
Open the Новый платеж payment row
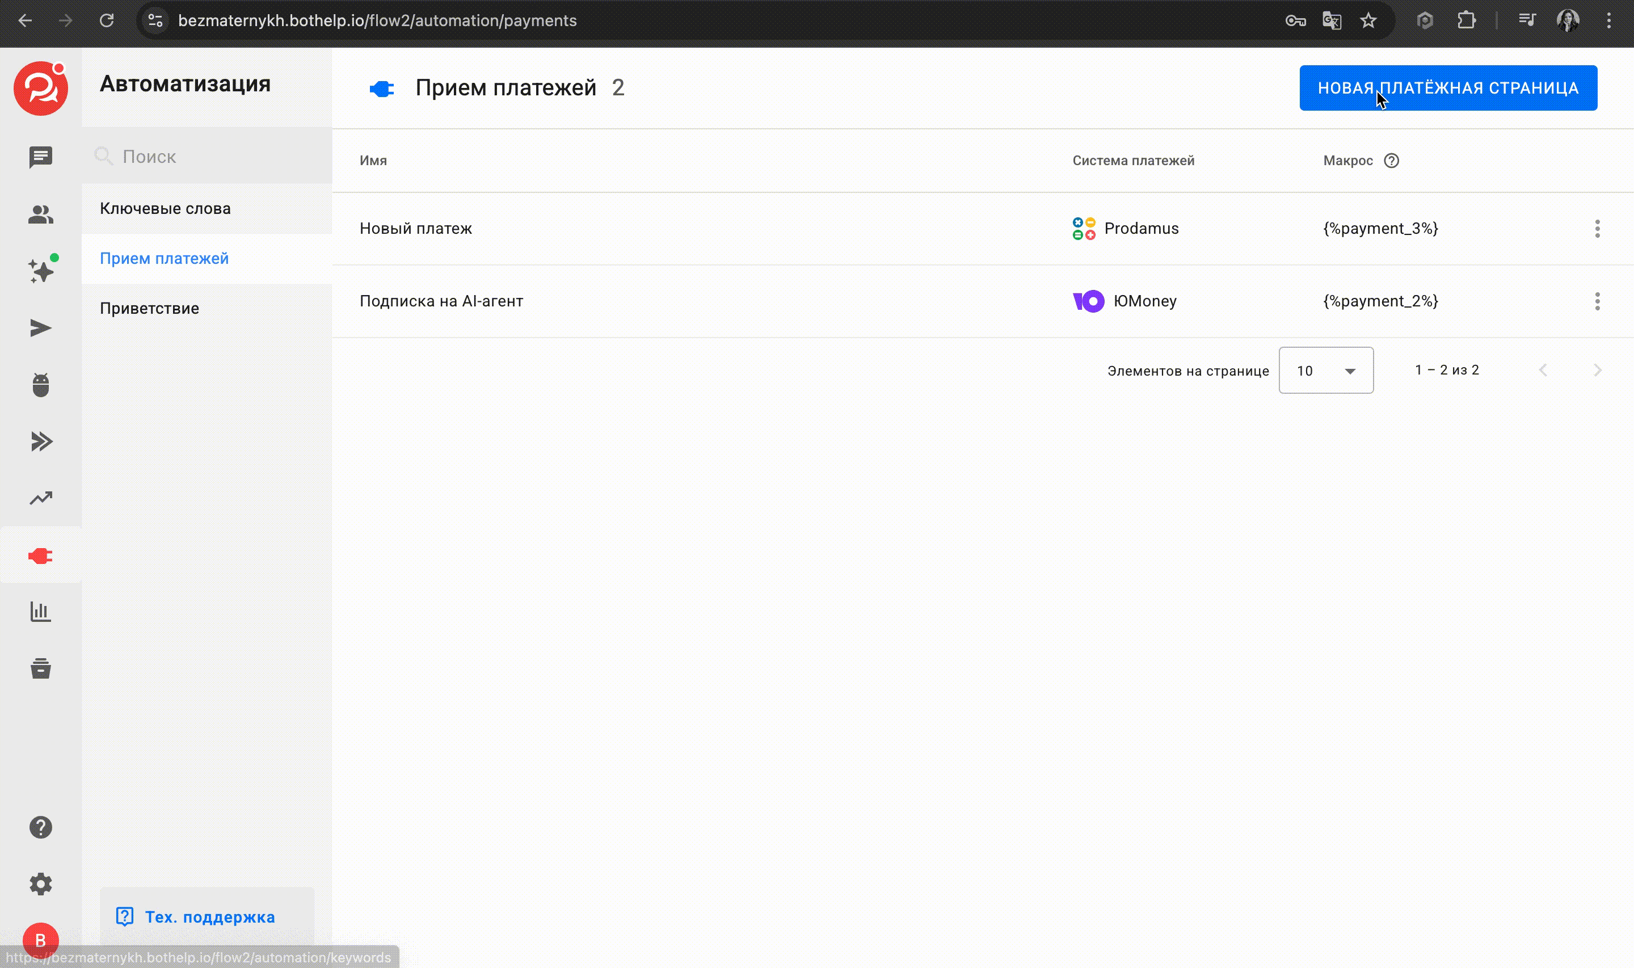pyautogui.click(x=416, y=229)
